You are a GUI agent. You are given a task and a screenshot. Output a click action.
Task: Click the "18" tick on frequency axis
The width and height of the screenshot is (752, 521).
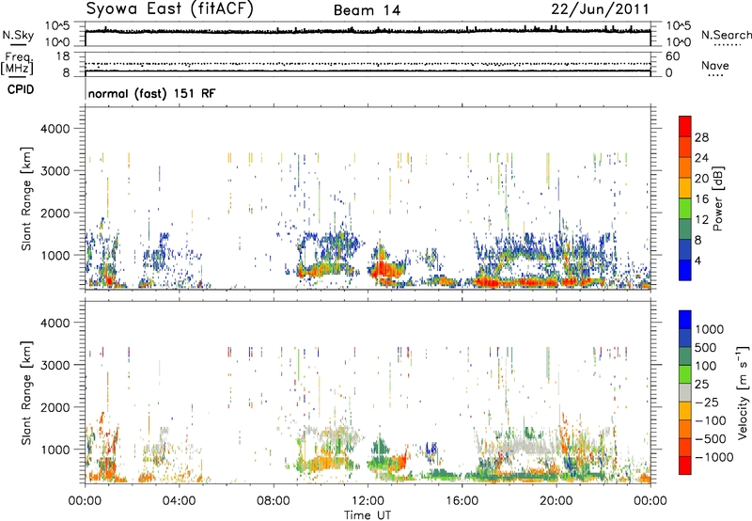(63, 56)
